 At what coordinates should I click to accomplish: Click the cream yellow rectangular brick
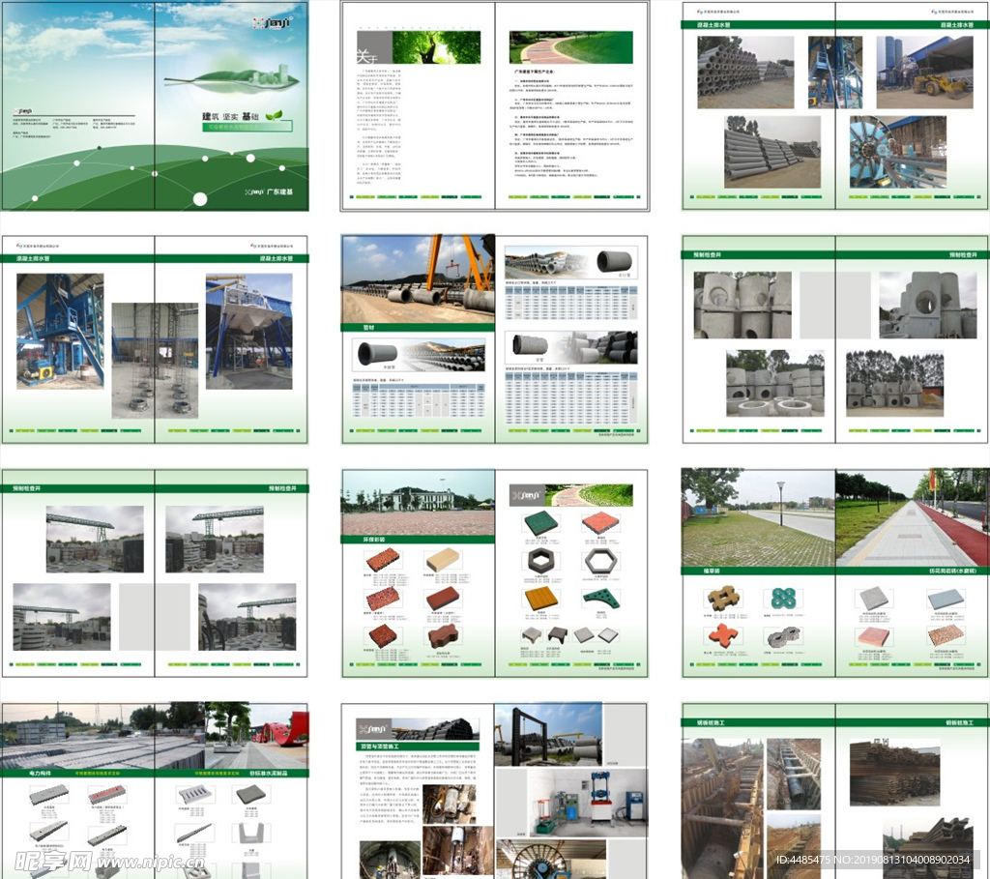(x=443, y=561)
